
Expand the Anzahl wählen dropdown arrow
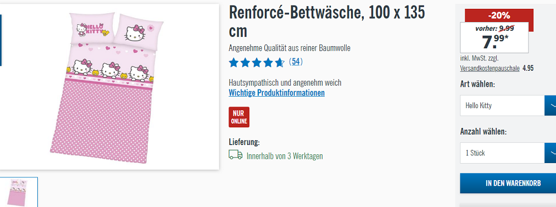(x=551, y=153)
